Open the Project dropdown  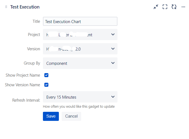[x=80, y=35]
